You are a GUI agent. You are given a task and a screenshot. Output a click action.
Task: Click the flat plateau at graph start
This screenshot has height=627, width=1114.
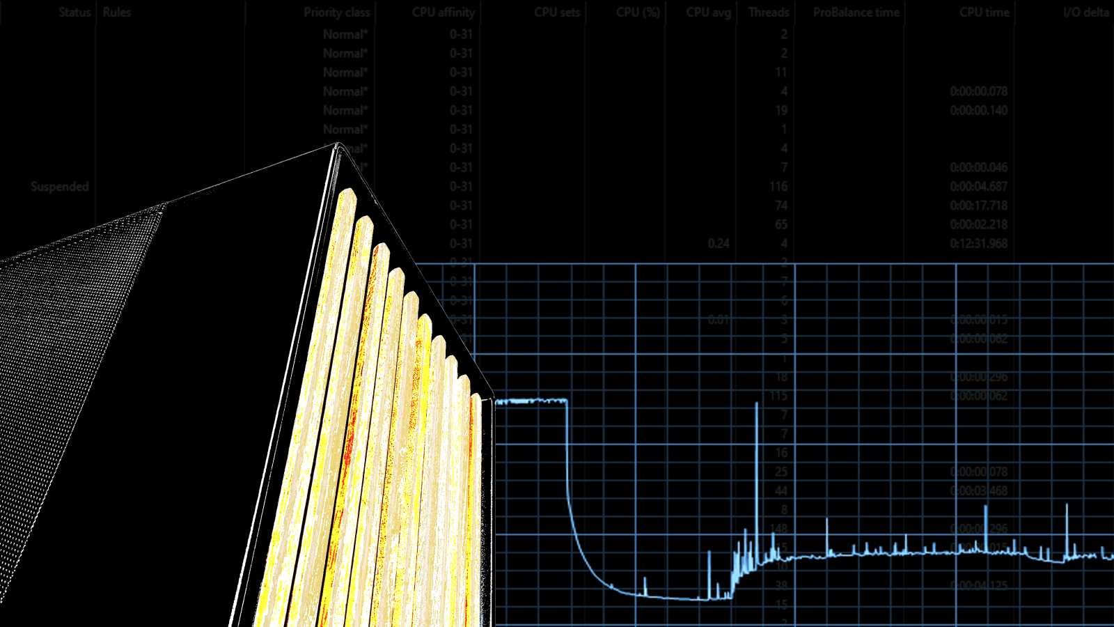point(531,401)
